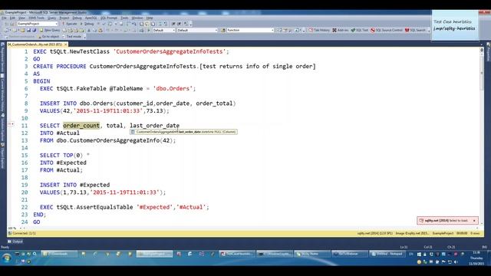This screenshot has width=491, height=276.
Task: Click the Go to object button
Action: [48, 37]
